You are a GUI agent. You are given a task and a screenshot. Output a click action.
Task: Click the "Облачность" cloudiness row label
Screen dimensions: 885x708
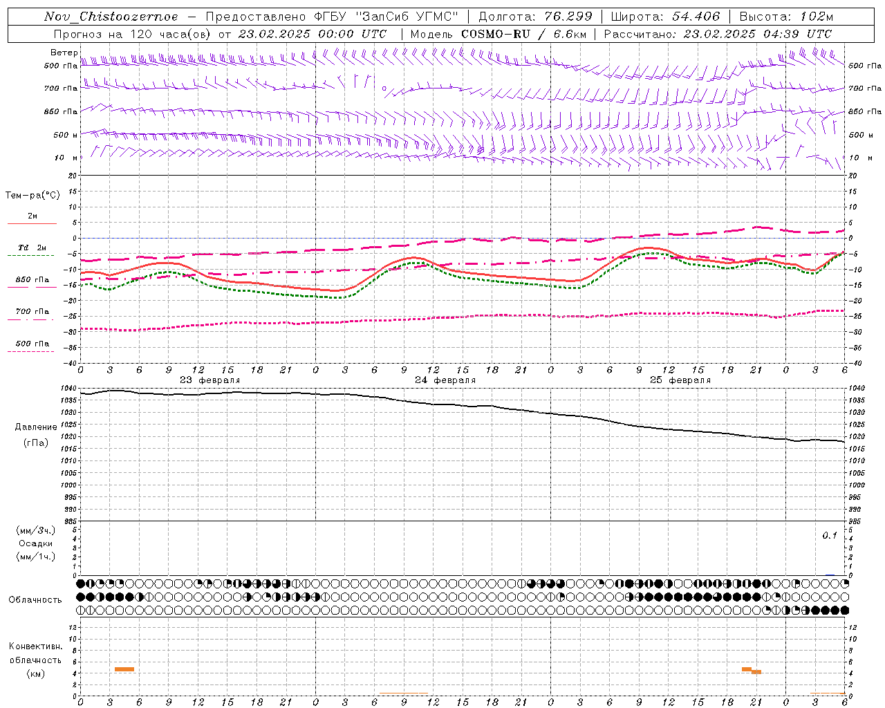[35, 600]
